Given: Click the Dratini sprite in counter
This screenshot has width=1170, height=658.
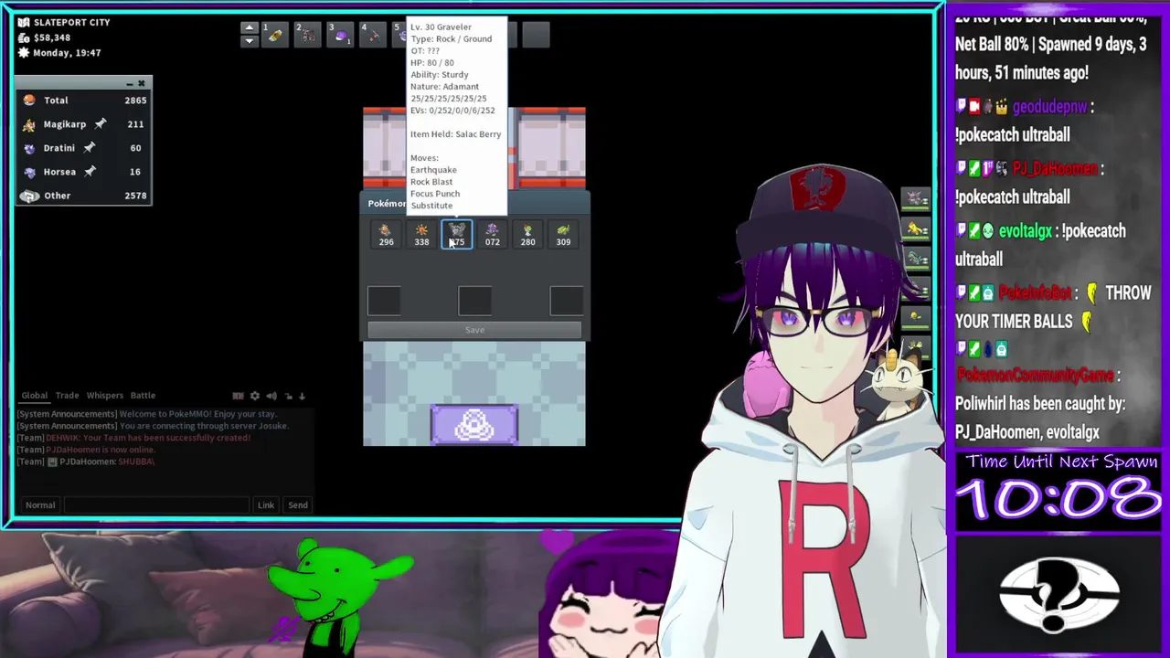Looking at the screenshot, I should (x=29, y=148).
